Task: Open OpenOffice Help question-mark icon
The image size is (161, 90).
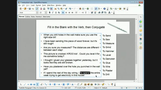Action: 105,9
